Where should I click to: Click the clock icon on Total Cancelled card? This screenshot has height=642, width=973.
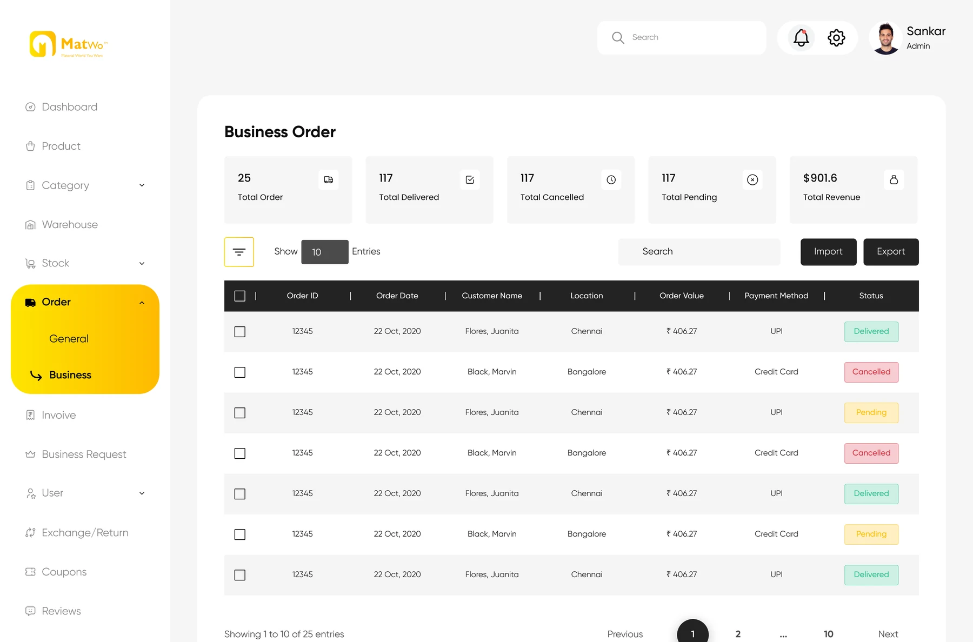(611, 179)
